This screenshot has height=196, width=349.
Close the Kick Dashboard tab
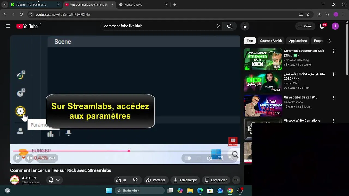tap(58, 5)
